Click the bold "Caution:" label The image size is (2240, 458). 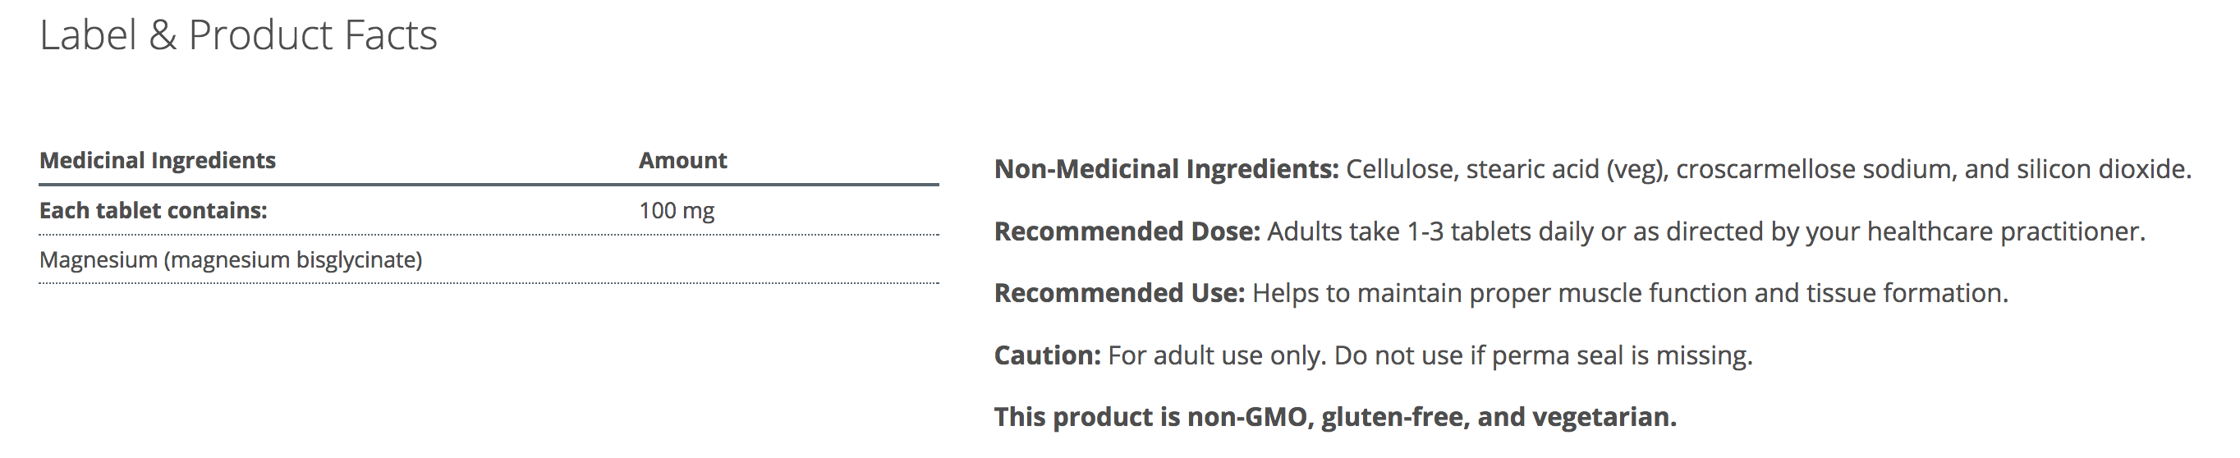pos(1047,356)
